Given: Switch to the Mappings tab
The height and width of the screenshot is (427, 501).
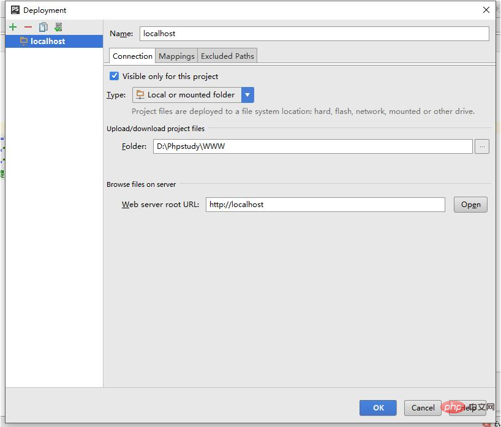Looking at the screenshot, I should (x=176, y=56).
